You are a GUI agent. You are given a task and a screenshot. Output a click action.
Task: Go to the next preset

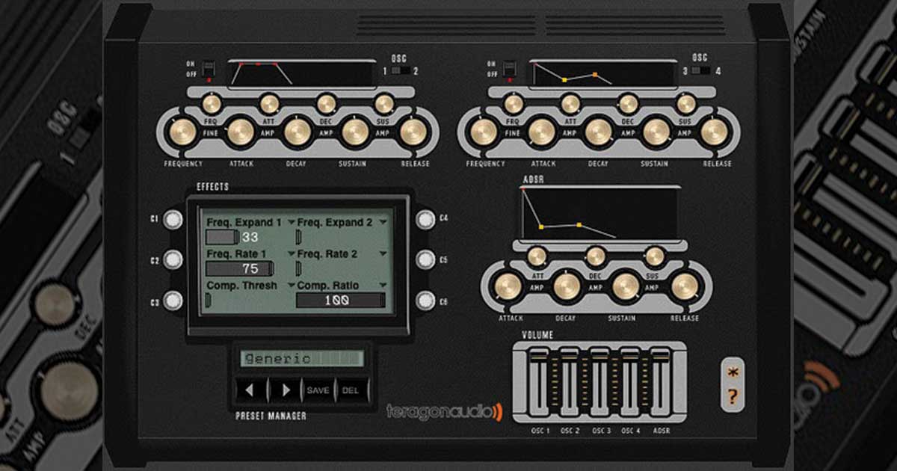(284, 390)
